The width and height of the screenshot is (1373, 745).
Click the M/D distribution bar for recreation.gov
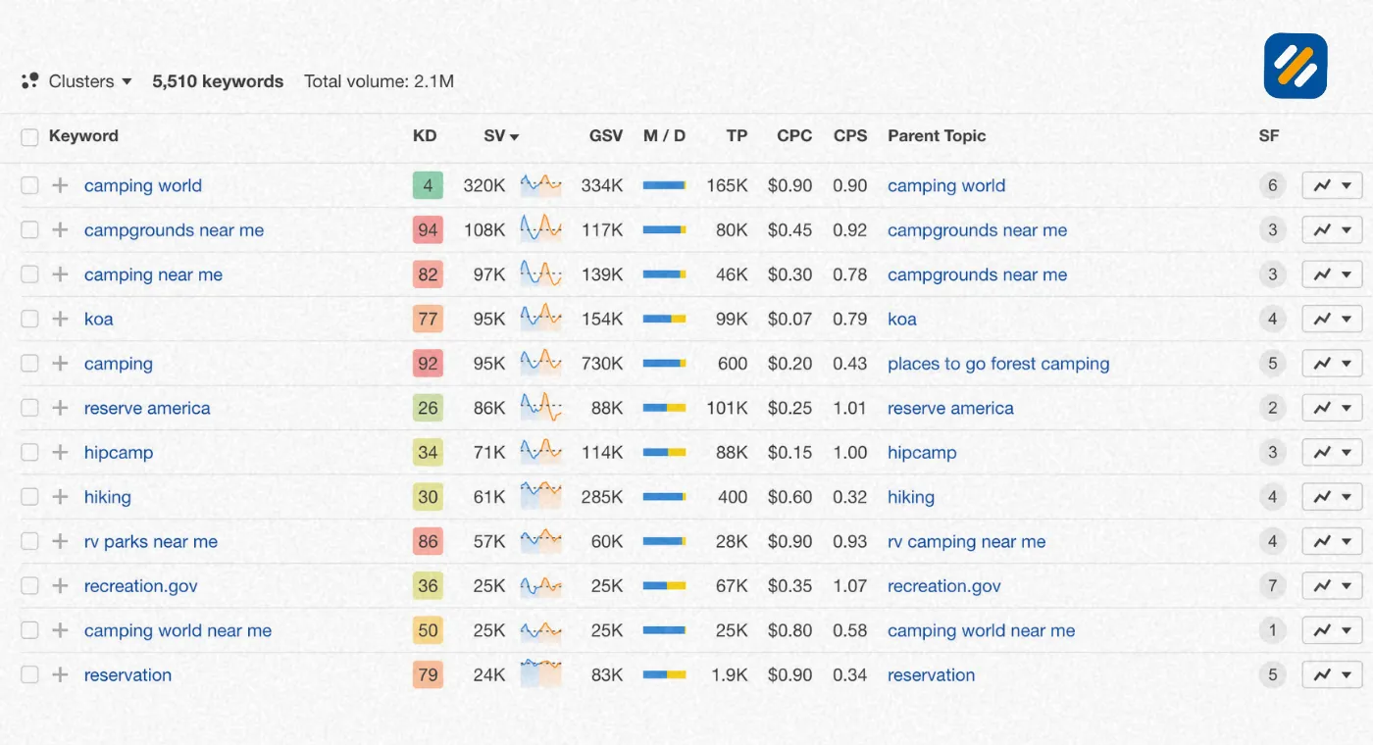pos(664,586)
